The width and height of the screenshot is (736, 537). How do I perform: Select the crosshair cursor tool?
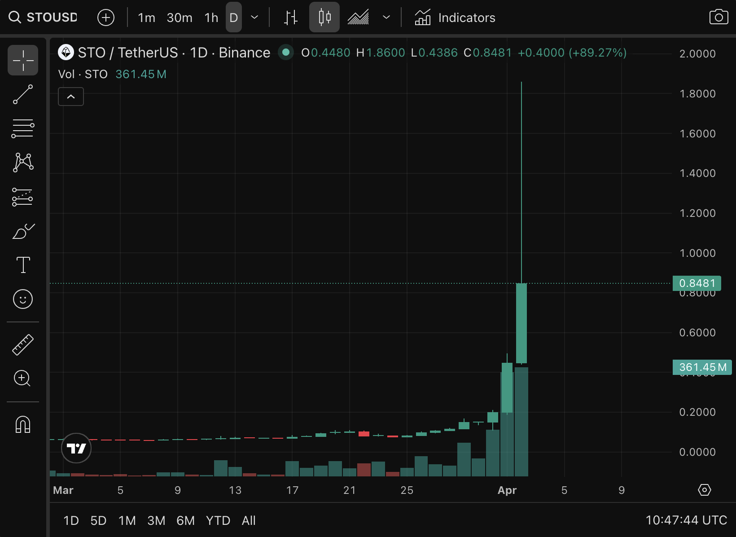pos(22,60)
